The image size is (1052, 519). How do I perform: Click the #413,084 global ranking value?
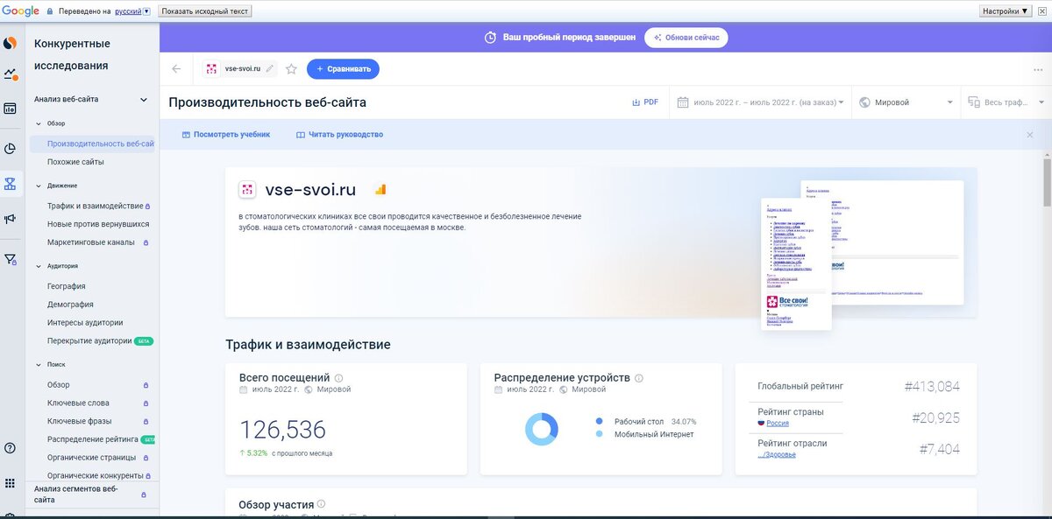931,386
